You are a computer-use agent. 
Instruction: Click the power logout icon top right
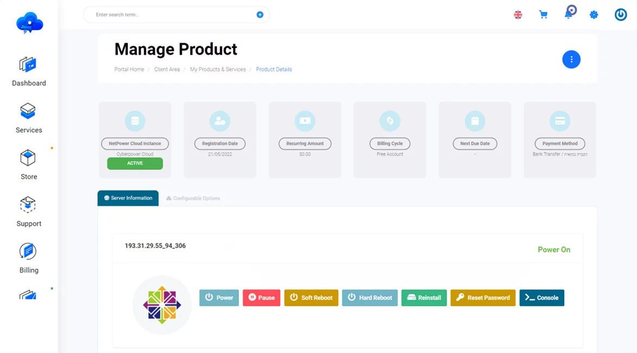620,15
